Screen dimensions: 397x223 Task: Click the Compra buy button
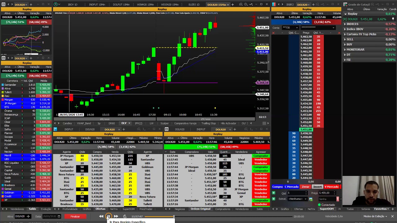(x=277, y=187)
